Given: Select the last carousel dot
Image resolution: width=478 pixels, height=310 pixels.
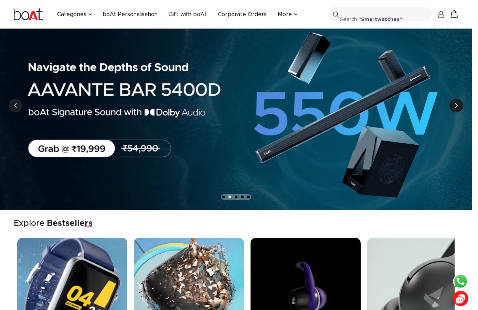Looking at the screenshot, I should [x=248, y=197].
